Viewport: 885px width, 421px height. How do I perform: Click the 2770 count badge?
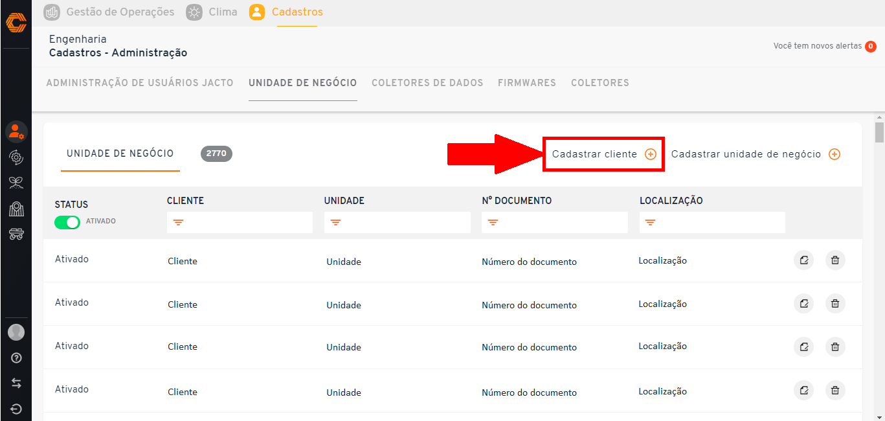[216, 154]
